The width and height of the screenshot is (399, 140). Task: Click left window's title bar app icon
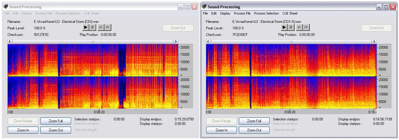5,7
